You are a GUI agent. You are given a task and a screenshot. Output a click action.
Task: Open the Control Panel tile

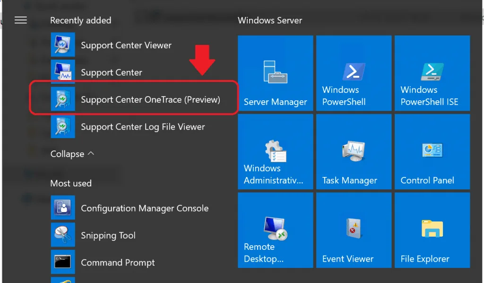pos(432,151)
